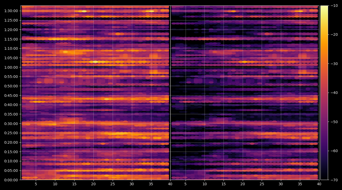Viewport: 342px width, 190px height.
Task: Click the −30 colorbar scale label
Action: click(x=334, y=64)
